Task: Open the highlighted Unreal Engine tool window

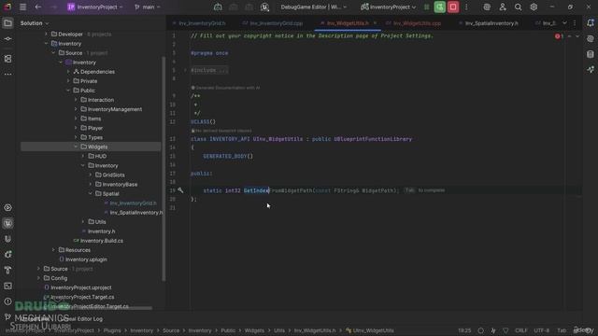Action: click(7, 223)
